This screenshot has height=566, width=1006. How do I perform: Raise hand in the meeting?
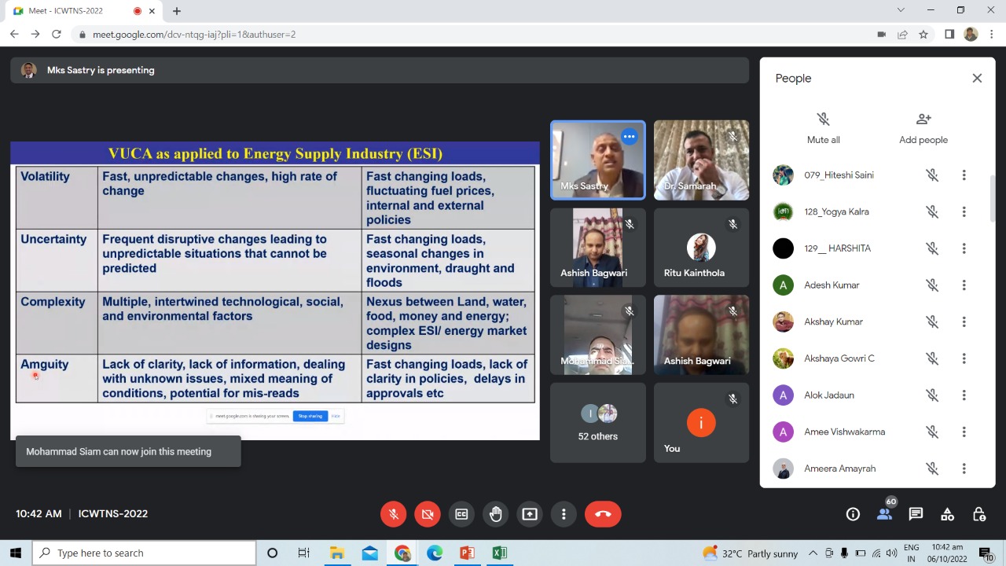coord(496,514)
